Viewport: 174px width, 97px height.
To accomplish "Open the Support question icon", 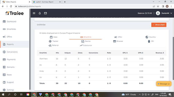I will coord(4,82).
